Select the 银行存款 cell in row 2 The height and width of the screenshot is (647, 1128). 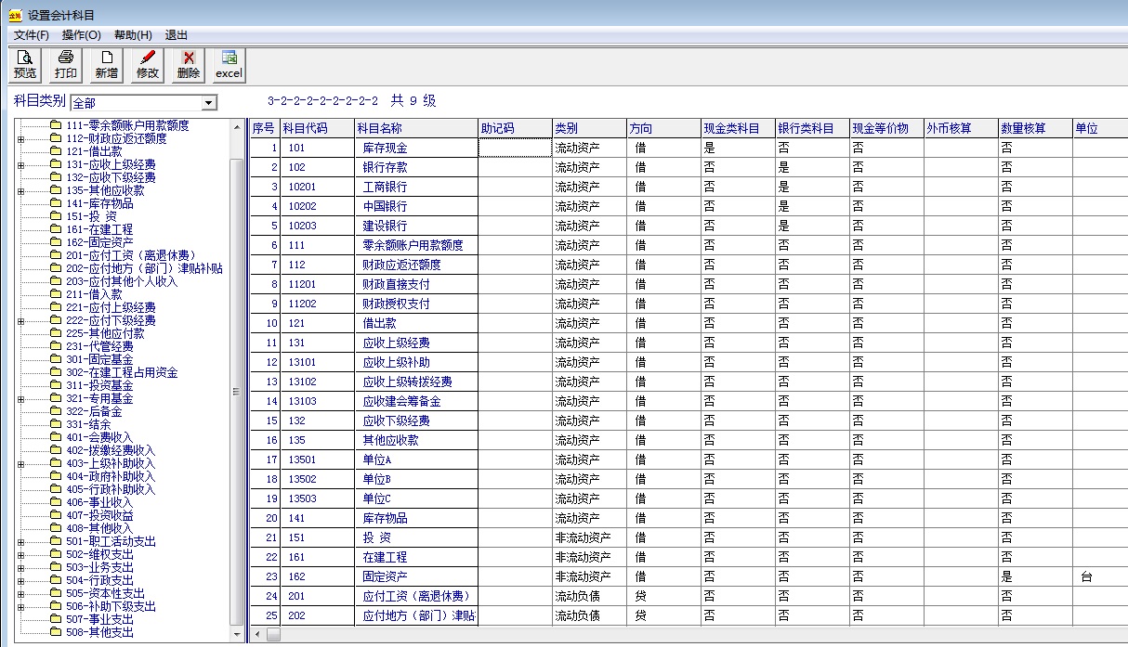point(416,167)
